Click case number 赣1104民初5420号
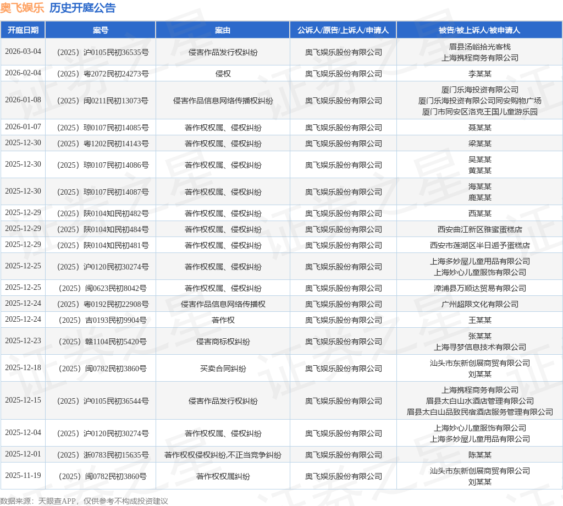The width and height of the screenshot is (563, 506). 103,342
